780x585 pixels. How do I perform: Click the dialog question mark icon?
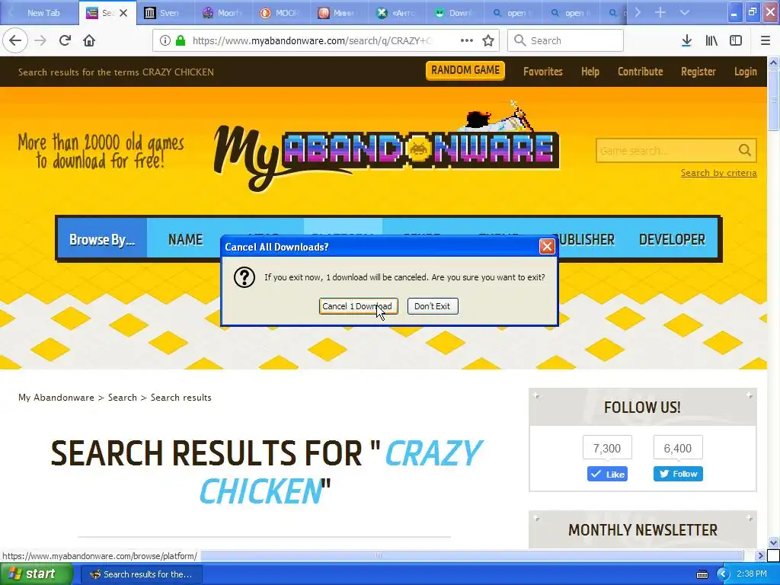pos(245,277)
